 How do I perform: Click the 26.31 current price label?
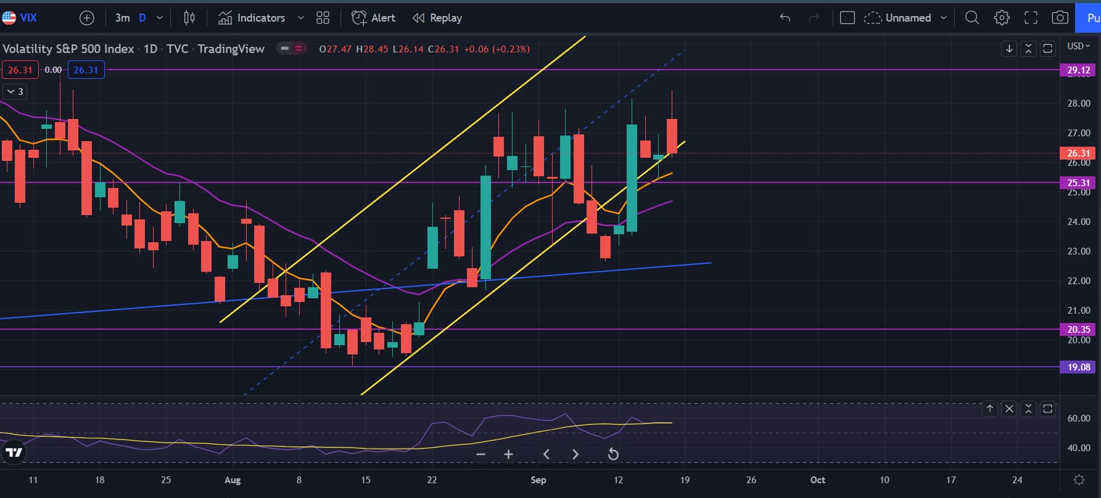pyautogui.click(x=1079, y=153)
